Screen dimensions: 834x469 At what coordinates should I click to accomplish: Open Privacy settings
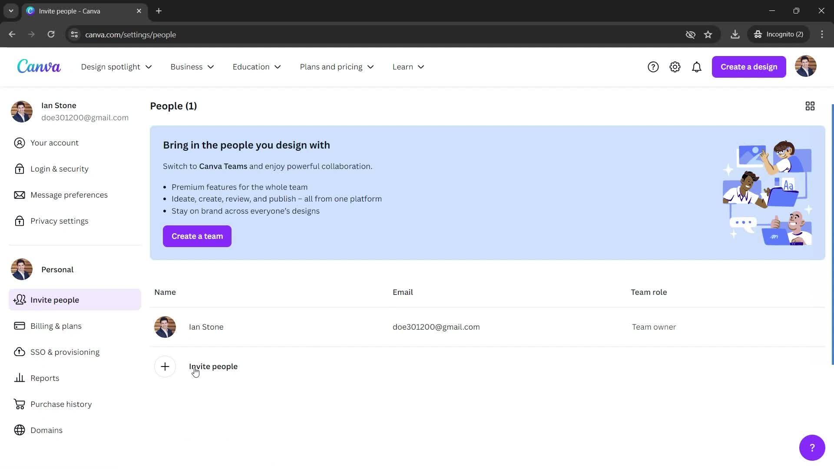(75, 221)
